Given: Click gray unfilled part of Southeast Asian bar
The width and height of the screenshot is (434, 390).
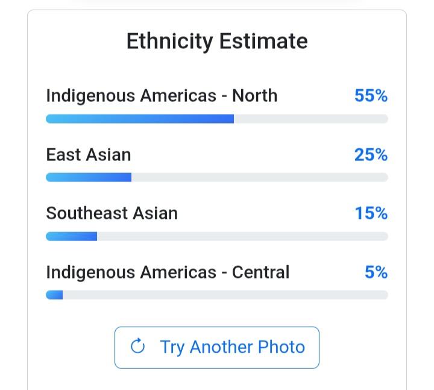Looking at the screenshot, I should coord(241,236).
